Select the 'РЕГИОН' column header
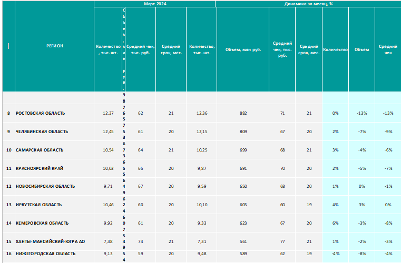Viewport: 401px width, 263px height. pyautogui.click(x=54, y=46)
